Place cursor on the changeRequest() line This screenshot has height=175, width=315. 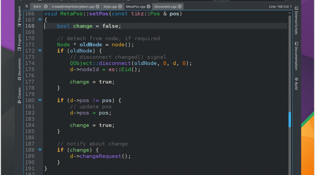pos(100,156)
